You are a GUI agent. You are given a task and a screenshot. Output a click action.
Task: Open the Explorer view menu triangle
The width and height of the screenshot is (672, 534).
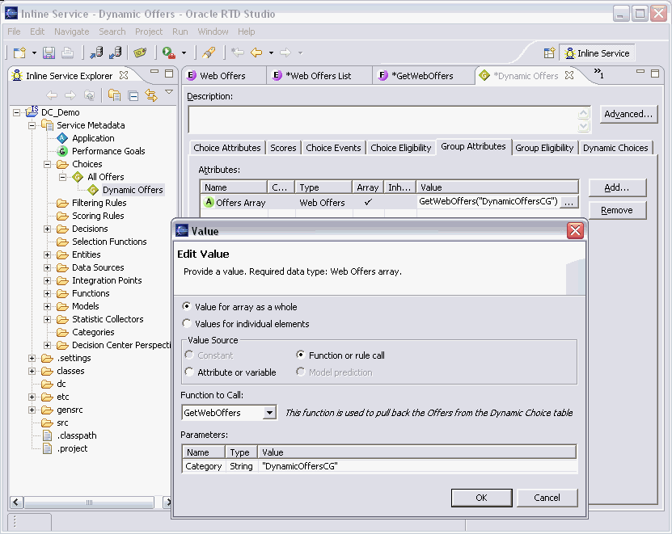[x=169, y=91]
